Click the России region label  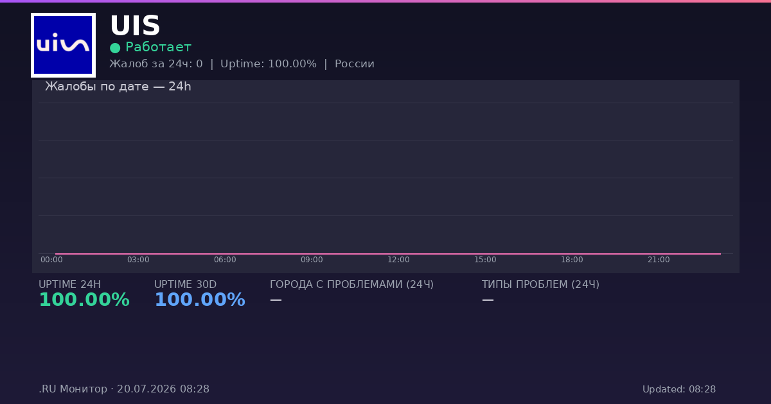click(355, 64)
